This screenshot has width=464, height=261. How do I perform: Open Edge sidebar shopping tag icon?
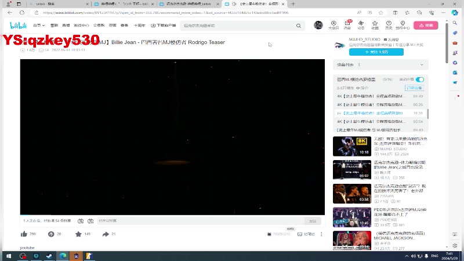click(455, 33)
